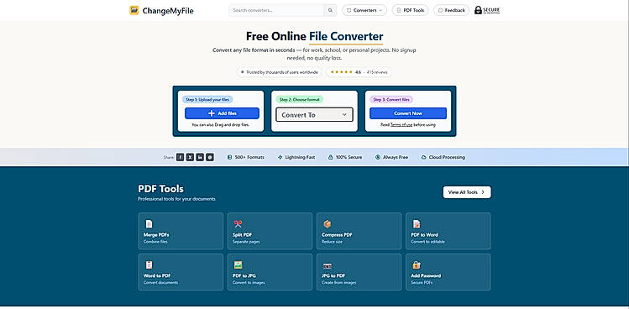629x309 pixels.
Task: Click the JPG to PDF icon
Action: tap(327, 265)
